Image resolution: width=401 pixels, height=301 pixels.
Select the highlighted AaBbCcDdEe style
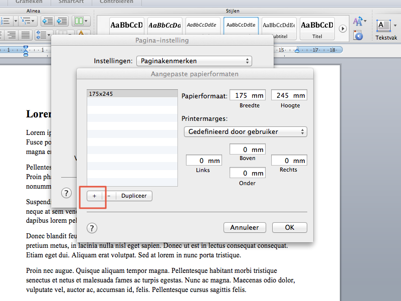click(x=241, y=26)
